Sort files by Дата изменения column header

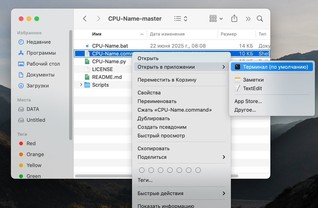tap(167, 34)
